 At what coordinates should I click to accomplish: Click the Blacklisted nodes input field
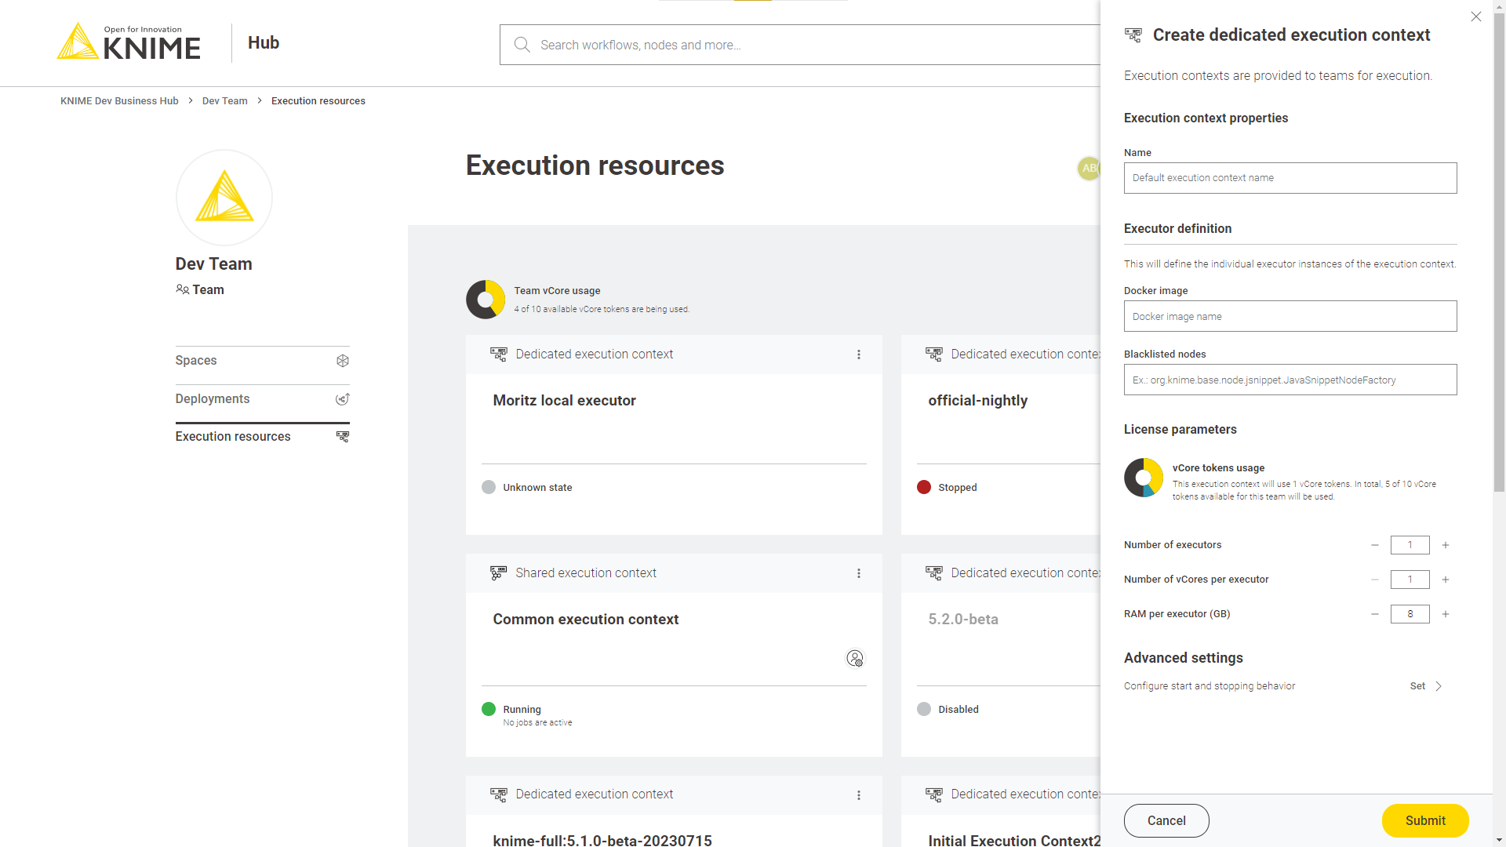[x=1290, y=380]
